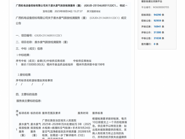This screenshot has height=139, width=185.
Task: Open the 92959 招标公告 count link
Action: [x=157, y=21]
